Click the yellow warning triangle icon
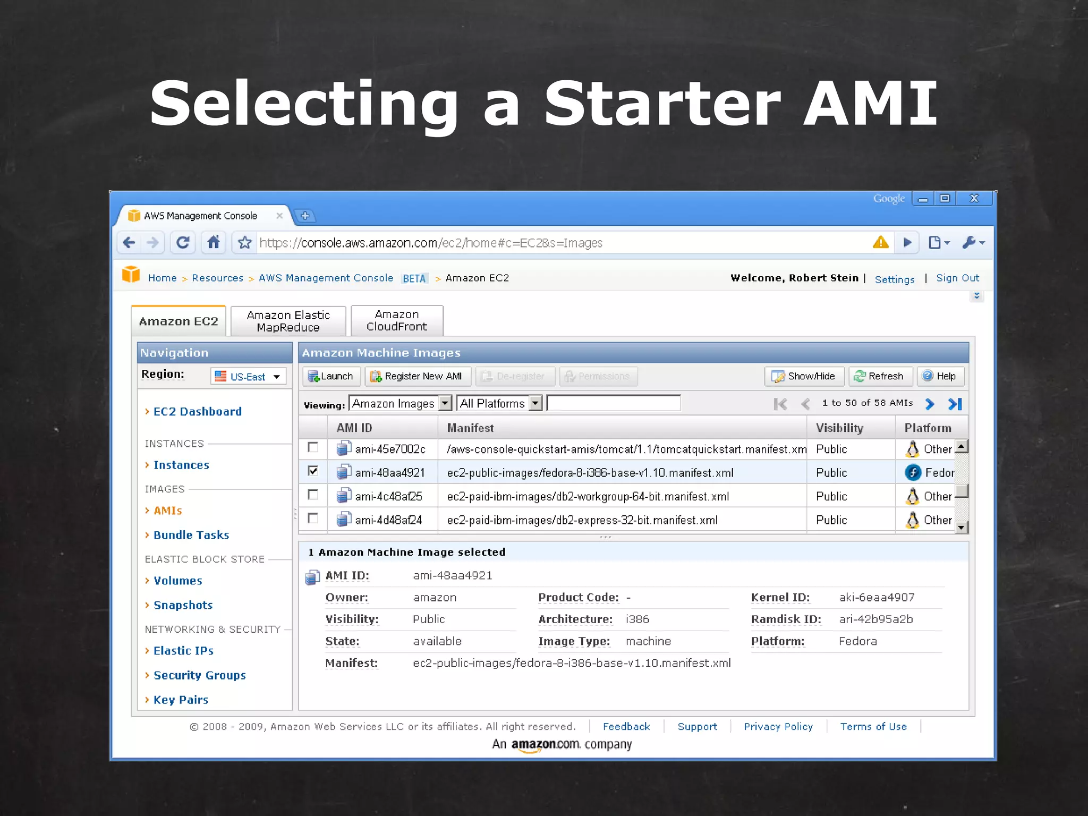This screenshot has width=1088, height=816. (x=880, y=243)
